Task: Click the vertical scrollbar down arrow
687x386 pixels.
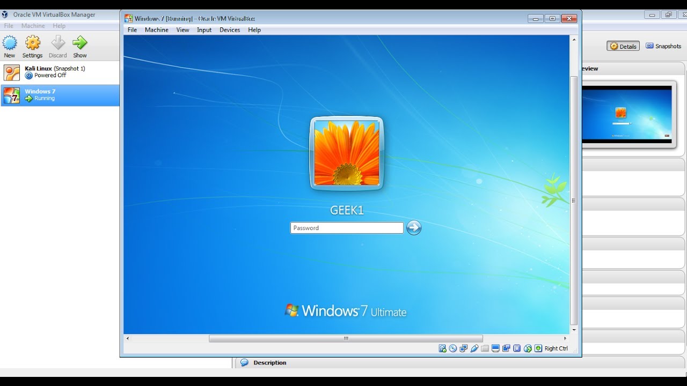Action: [x=574, y=330]
